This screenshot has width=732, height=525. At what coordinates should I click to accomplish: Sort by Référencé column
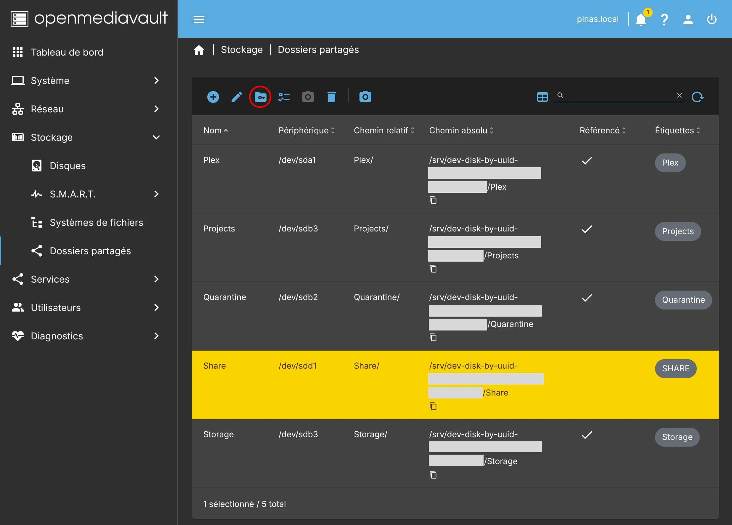603,130
